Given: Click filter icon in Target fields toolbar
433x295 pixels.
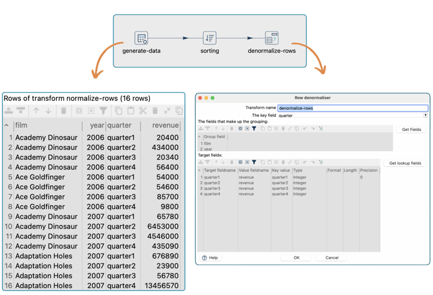Looking at the screenshot, I should point(254,162).
